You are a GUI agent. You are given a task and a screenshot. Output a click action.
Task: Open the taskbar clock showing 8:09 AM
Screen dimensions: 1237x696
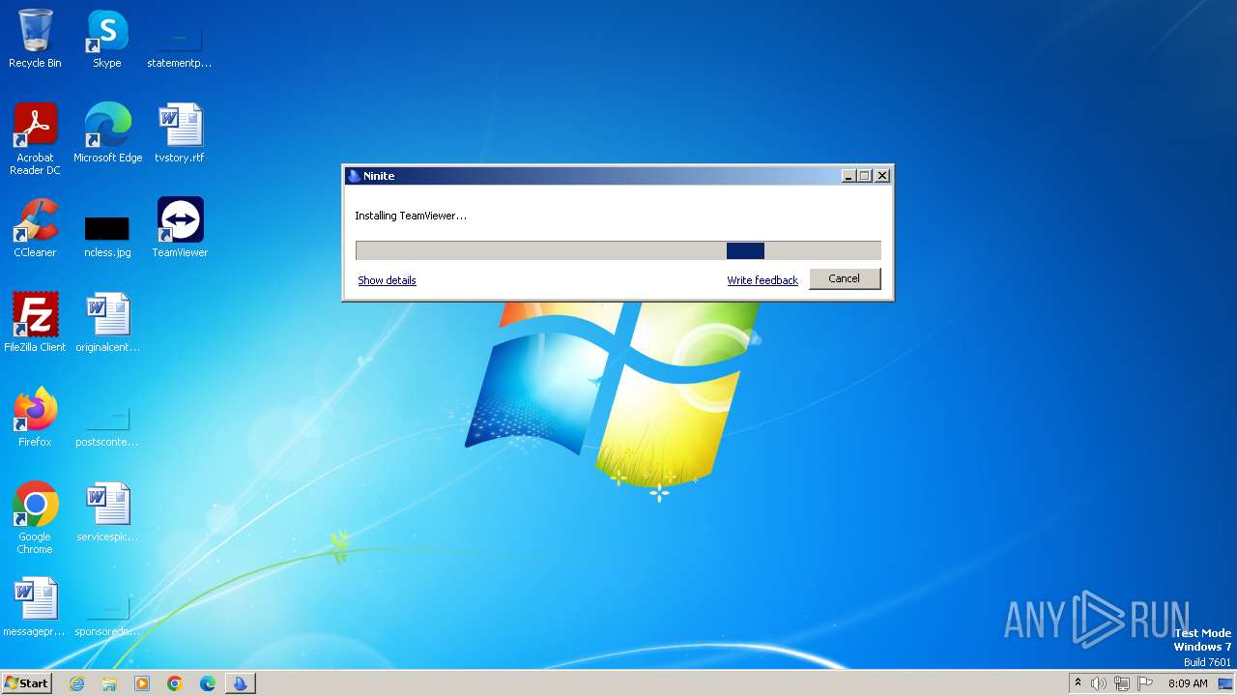pyautogui.click(x=1188, y=683)
